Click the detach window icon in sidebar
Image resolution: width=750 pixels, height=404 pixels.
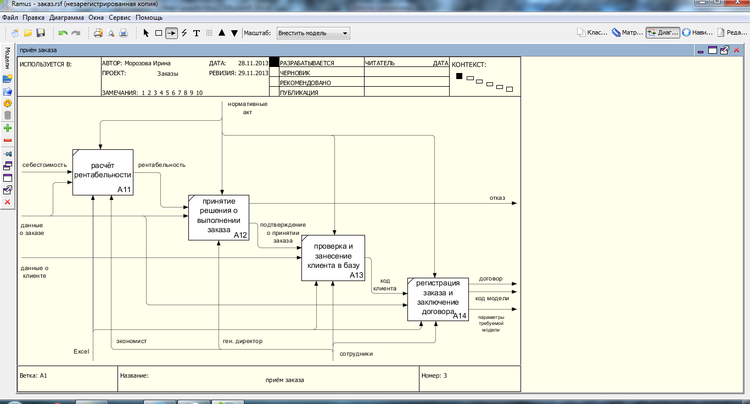click(x=8, y=190)
